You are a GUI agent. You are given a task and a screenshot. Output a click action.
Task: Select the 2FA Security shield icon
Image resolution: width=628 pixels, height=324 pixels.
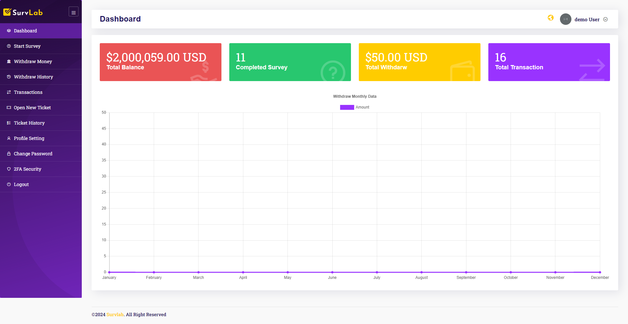(x=9, y=169)
